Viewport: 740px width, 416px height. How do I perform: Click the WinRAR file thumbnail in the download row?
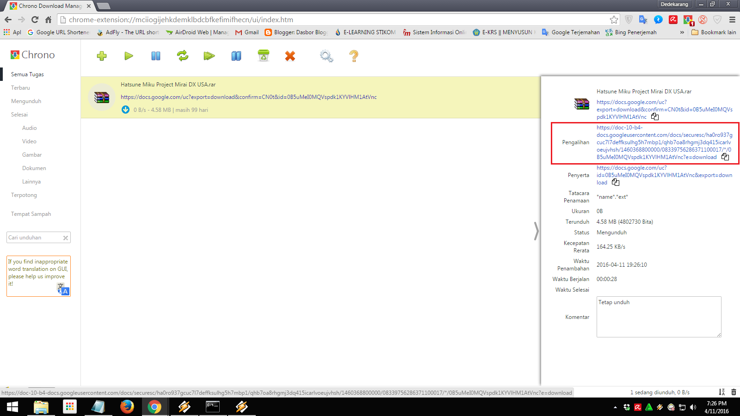(102, 97)
